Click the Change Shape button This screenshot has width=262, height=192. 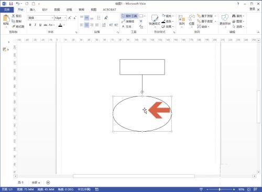(225, 20)
